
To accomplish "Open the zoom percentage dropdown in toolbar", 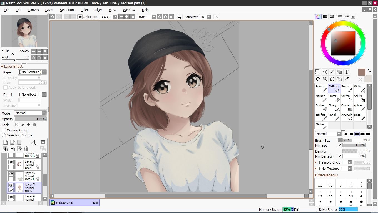I will pyautogui.click(x=115, y=17).
